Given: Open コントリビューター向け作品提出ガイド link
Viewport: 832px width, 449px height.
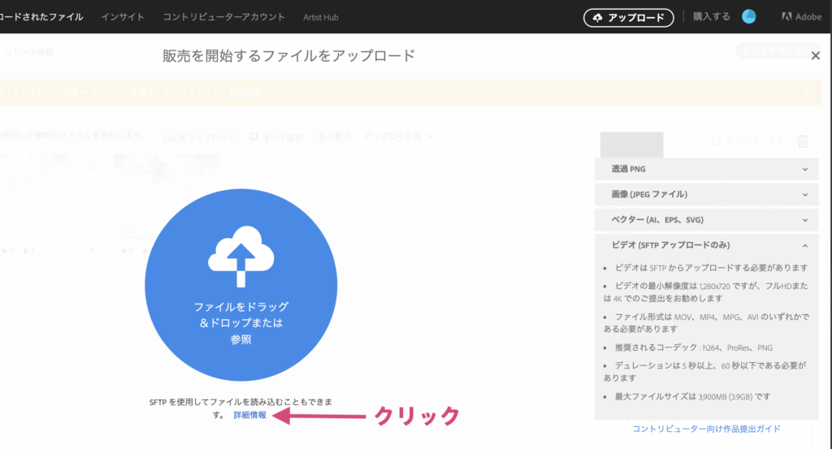Looking at the screenshot, I should [x=706, y=429].
